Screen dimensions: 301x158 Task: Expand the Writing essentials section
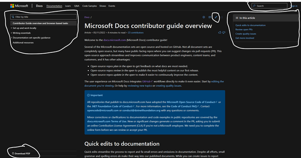click(x=21, y=33)
